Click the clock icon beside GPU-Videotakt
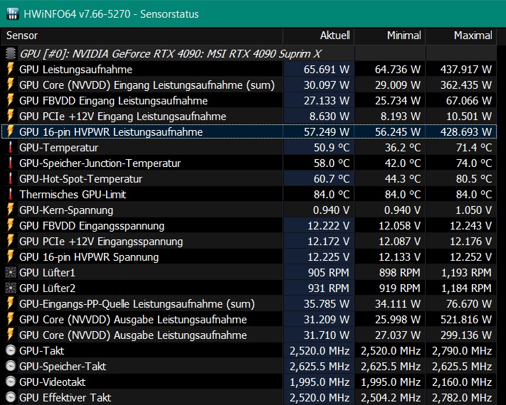This screenshot has height=405, width=506. [11, 382]
